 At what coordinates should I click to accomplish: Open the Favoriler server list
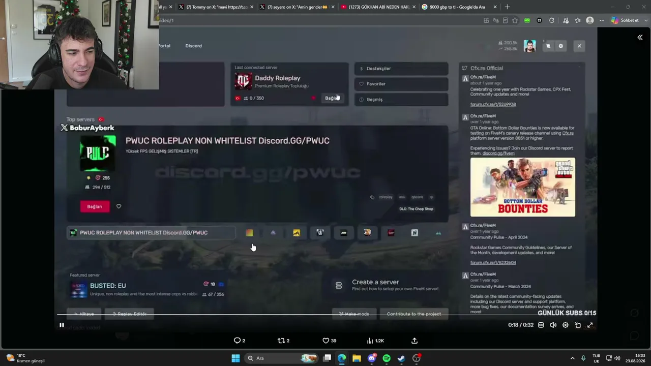pos(401,84)
